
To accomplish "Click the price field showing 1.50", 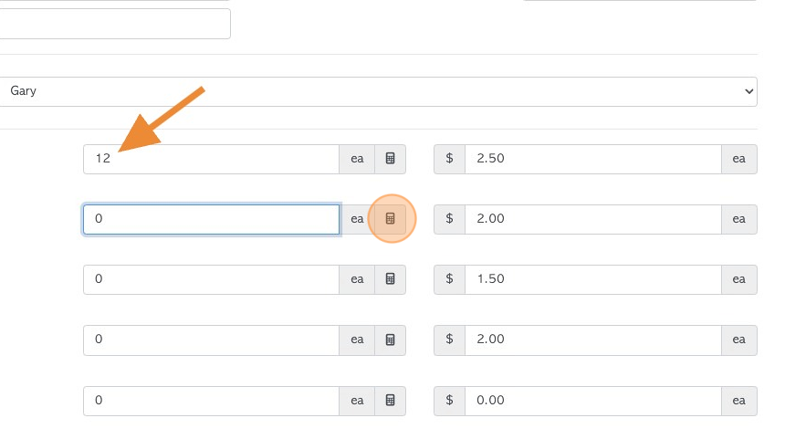I will pos(593,279).
